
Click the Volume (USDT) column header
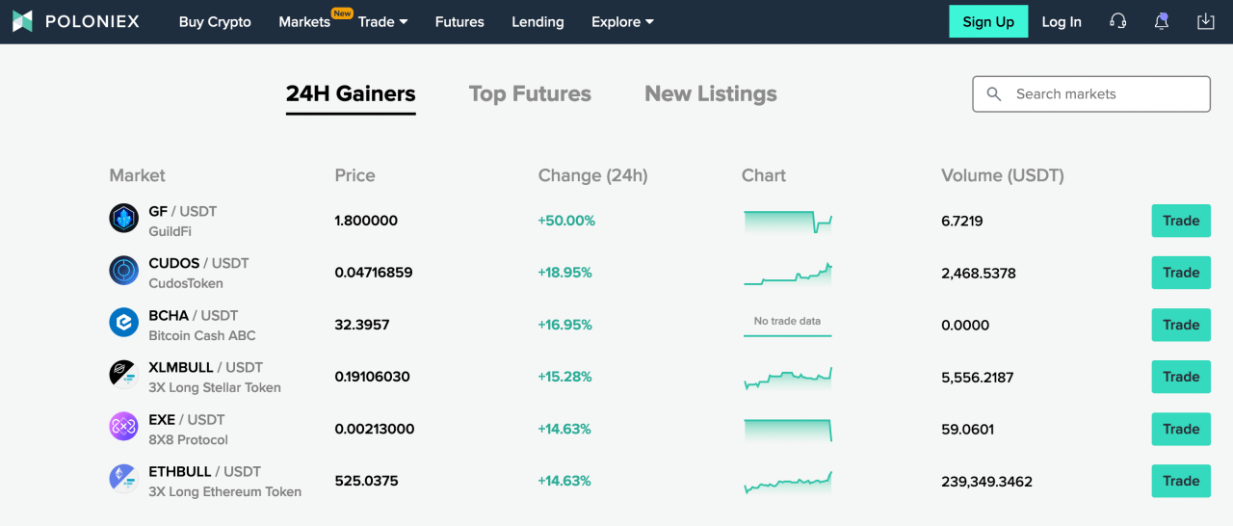(x=1002, y=175)
